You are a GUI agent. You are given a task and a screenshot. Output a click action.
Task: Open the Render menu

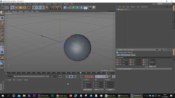[42, 4]
